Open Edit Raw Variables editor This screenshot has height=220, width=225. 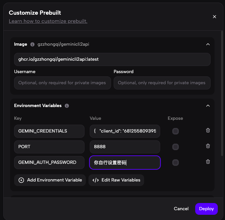pos(116,180)
